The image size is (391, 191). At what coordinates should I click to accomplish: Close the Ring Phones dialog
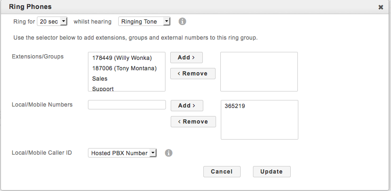tap(381, 7)
